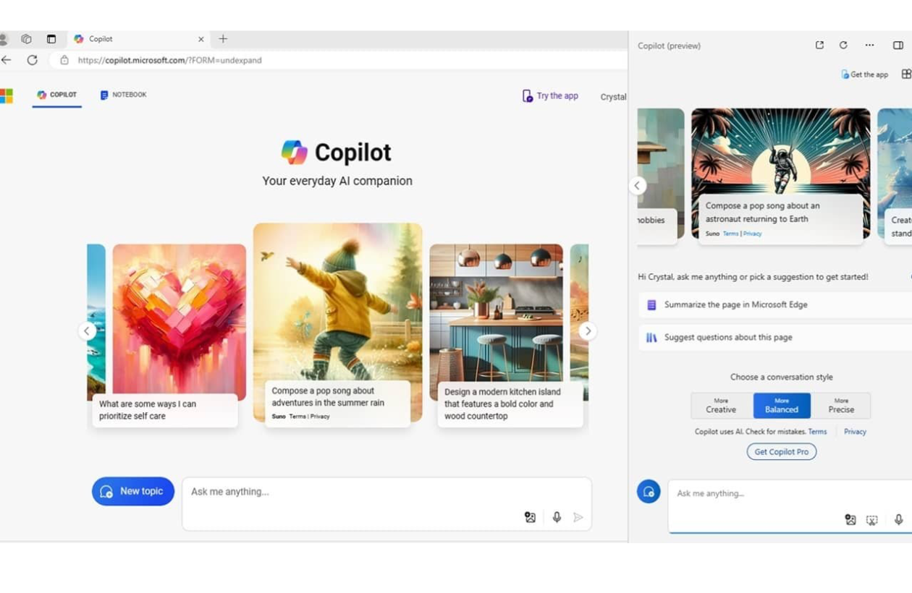Viewport: 912px width, 593px height.
Task: Click the right arrow on the suggestion carousel
Action: [x=588, y=330]
